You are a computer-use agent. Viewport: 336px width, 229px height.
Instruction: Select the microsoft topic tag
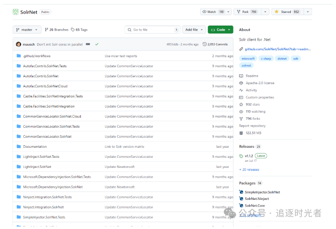click(x=248, y=58)
